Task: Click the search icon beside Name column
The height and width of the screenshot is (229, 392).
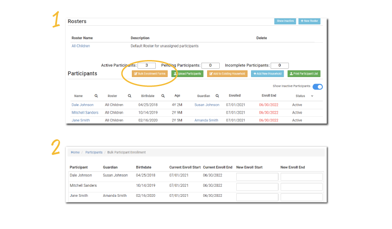Action: tap(96, 96)
